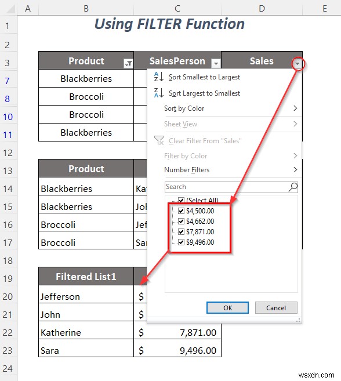This screenshot has height=381, width=341.
Task: Click the Cancel button
Action: pos(276,308)
